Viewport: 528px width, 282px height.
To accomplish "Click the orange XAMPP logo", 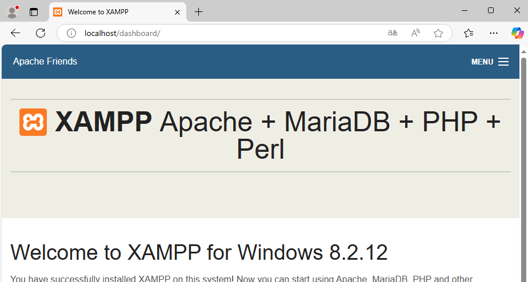I will (x=33, y=122).
